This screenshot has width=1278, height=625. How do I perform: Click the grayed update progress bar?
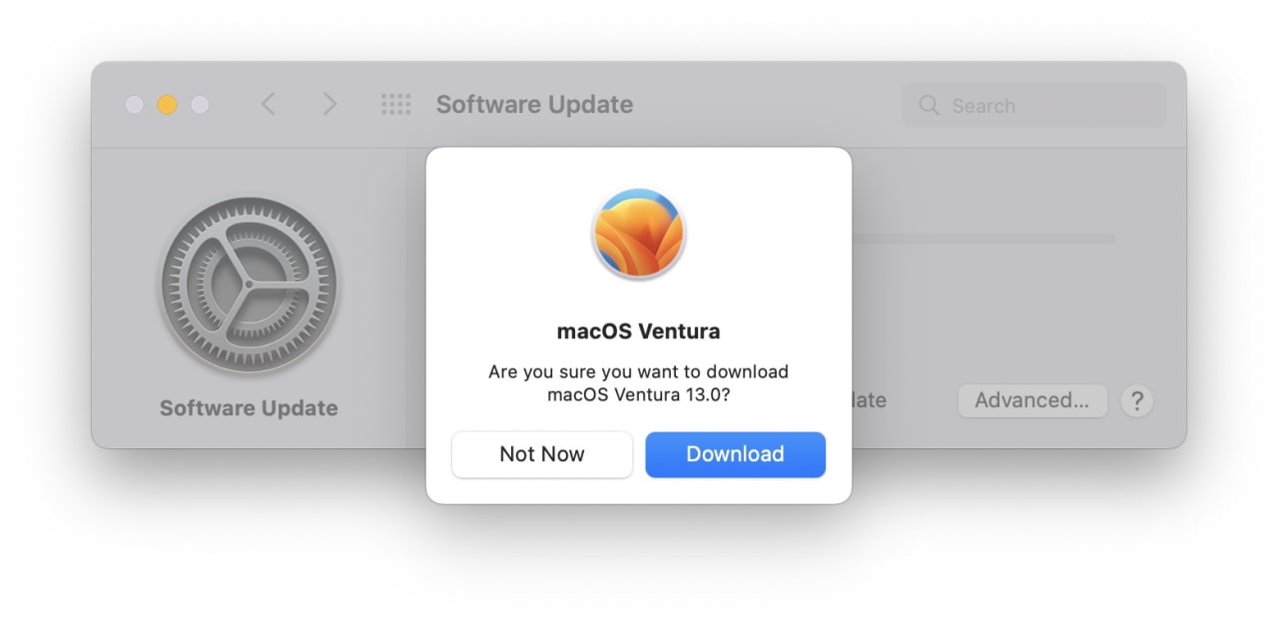998,238
